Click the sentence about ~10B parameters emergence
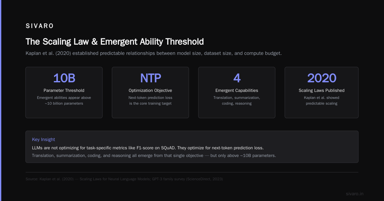The height and width of the screenshot is (201, 384). (x=154, y=156)
